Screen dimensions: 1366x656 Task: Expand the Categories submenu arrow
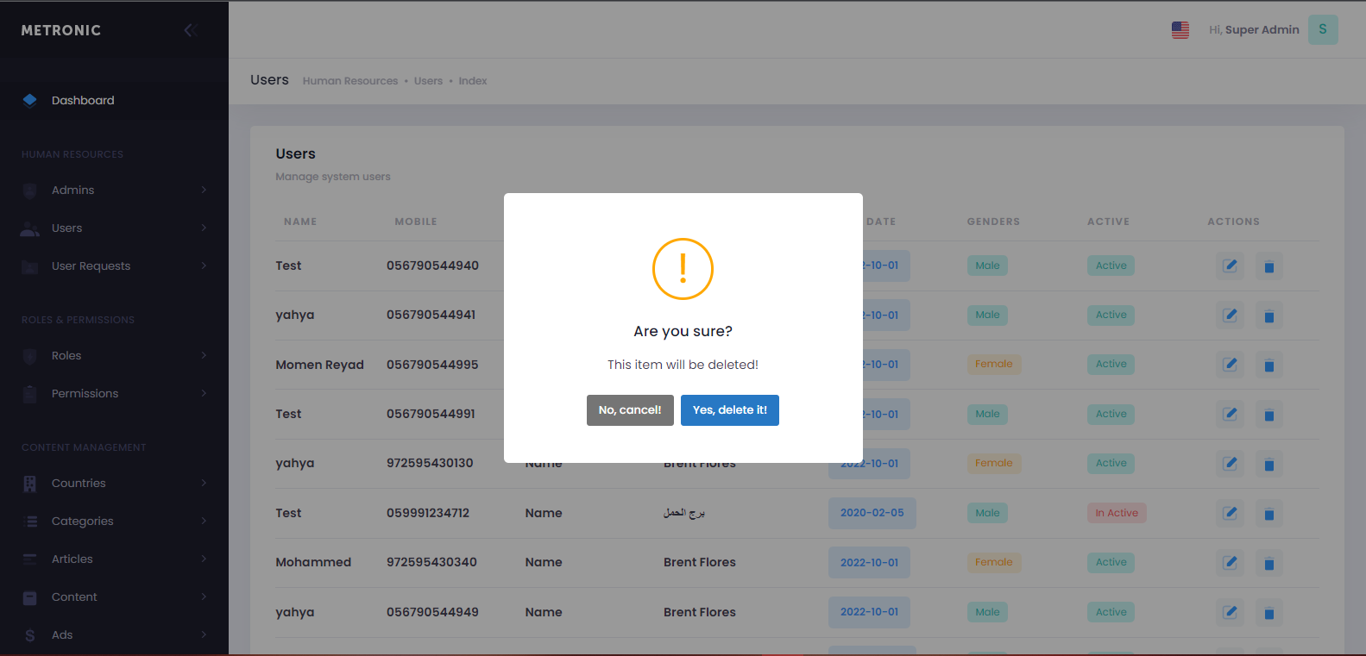204,521
